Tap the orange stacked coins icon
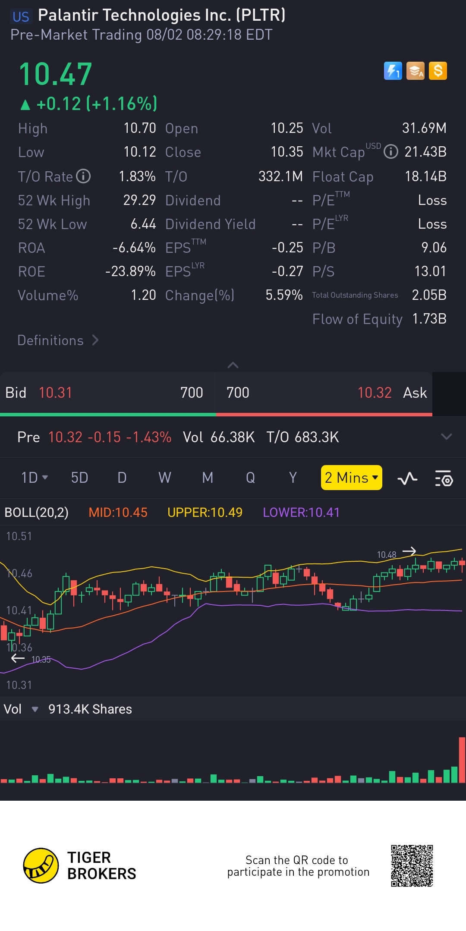Image resolution: width=466 pixels, height=931 pixels. coord(416,71)
